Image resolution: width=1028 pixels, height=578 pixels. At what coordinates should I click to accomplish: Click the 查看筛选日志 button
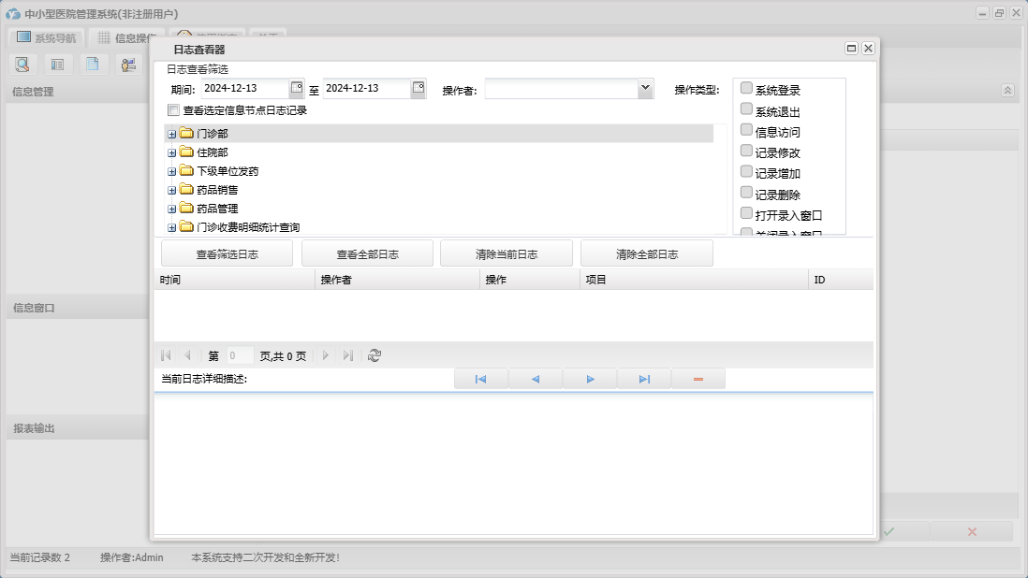tap(227, 253)
